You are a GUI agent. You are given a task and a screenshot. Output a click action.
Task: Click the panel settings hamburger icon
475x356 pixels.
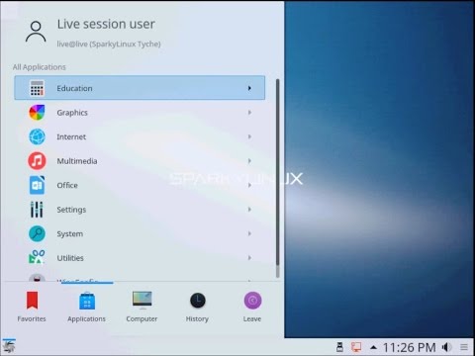pyautogui.click(x=464, y=347)
